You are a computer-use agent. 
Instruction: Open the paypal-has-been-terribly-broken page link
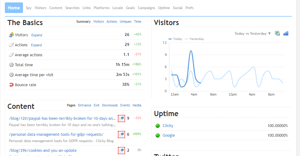coord(62,118)
